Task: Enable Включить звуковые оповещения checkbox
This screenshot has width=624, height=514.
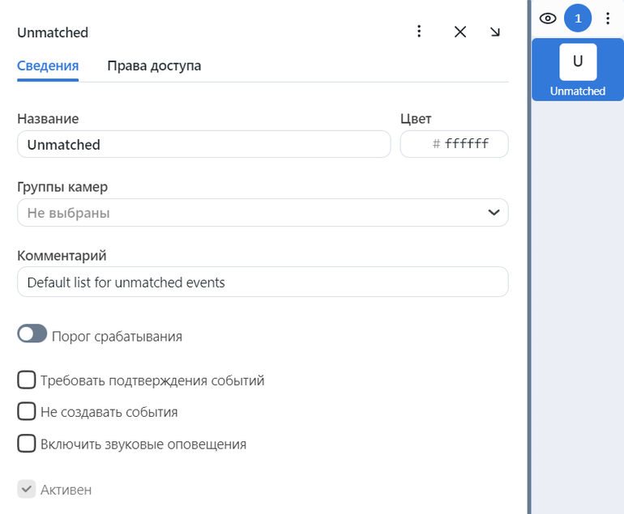Action: point(27,444)
